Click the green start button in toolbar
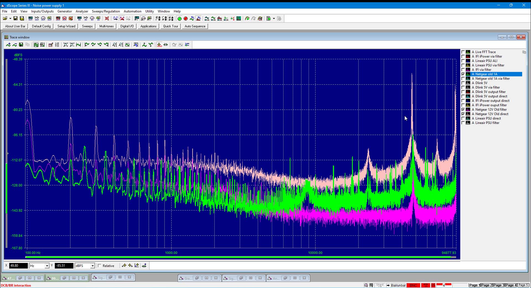This screenshot has height=288, width=531. [179, 19]
